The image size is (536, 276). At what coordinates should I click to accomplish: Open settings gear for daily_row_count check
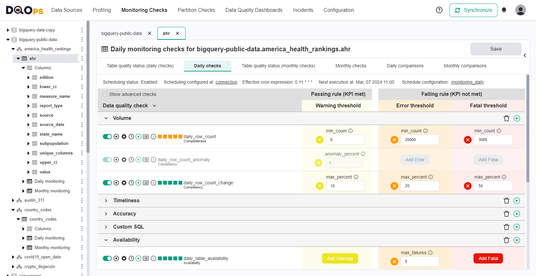(x=124, y=137)
